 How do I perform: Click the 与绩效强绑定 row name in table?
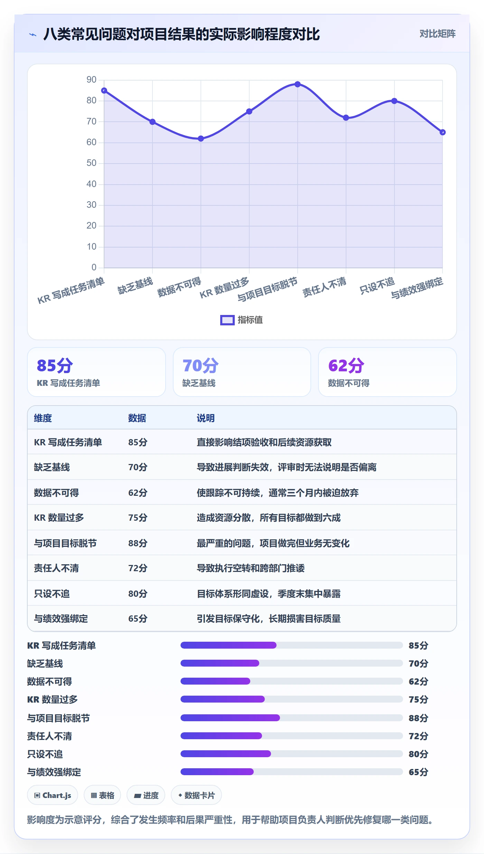coord(61,619)
